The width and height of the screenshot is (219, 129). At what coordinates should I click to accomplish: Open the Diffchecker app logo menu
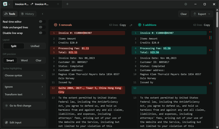[5, 4]
